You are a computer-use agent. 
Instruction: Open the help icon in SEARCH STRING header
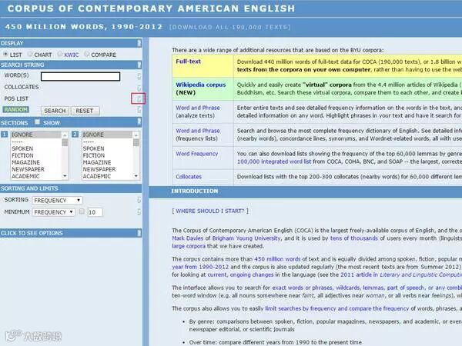click(139, 65)
